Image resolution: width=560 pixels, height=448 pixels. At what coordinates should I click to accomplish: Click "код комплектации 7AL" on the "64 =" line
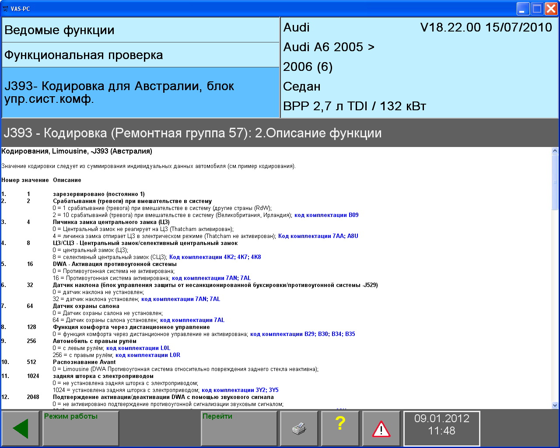coord(192,320)
